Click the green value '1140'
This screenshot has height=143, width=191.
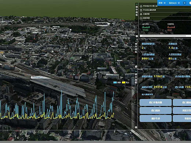[x=145, y=30]
